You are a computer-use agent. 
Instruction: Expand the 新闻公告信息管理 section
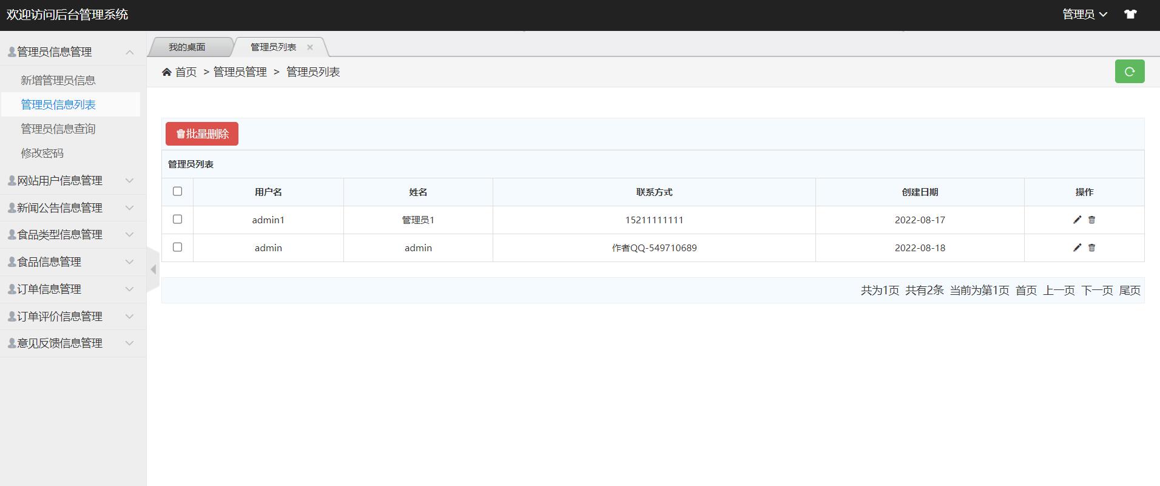[73, 208]
